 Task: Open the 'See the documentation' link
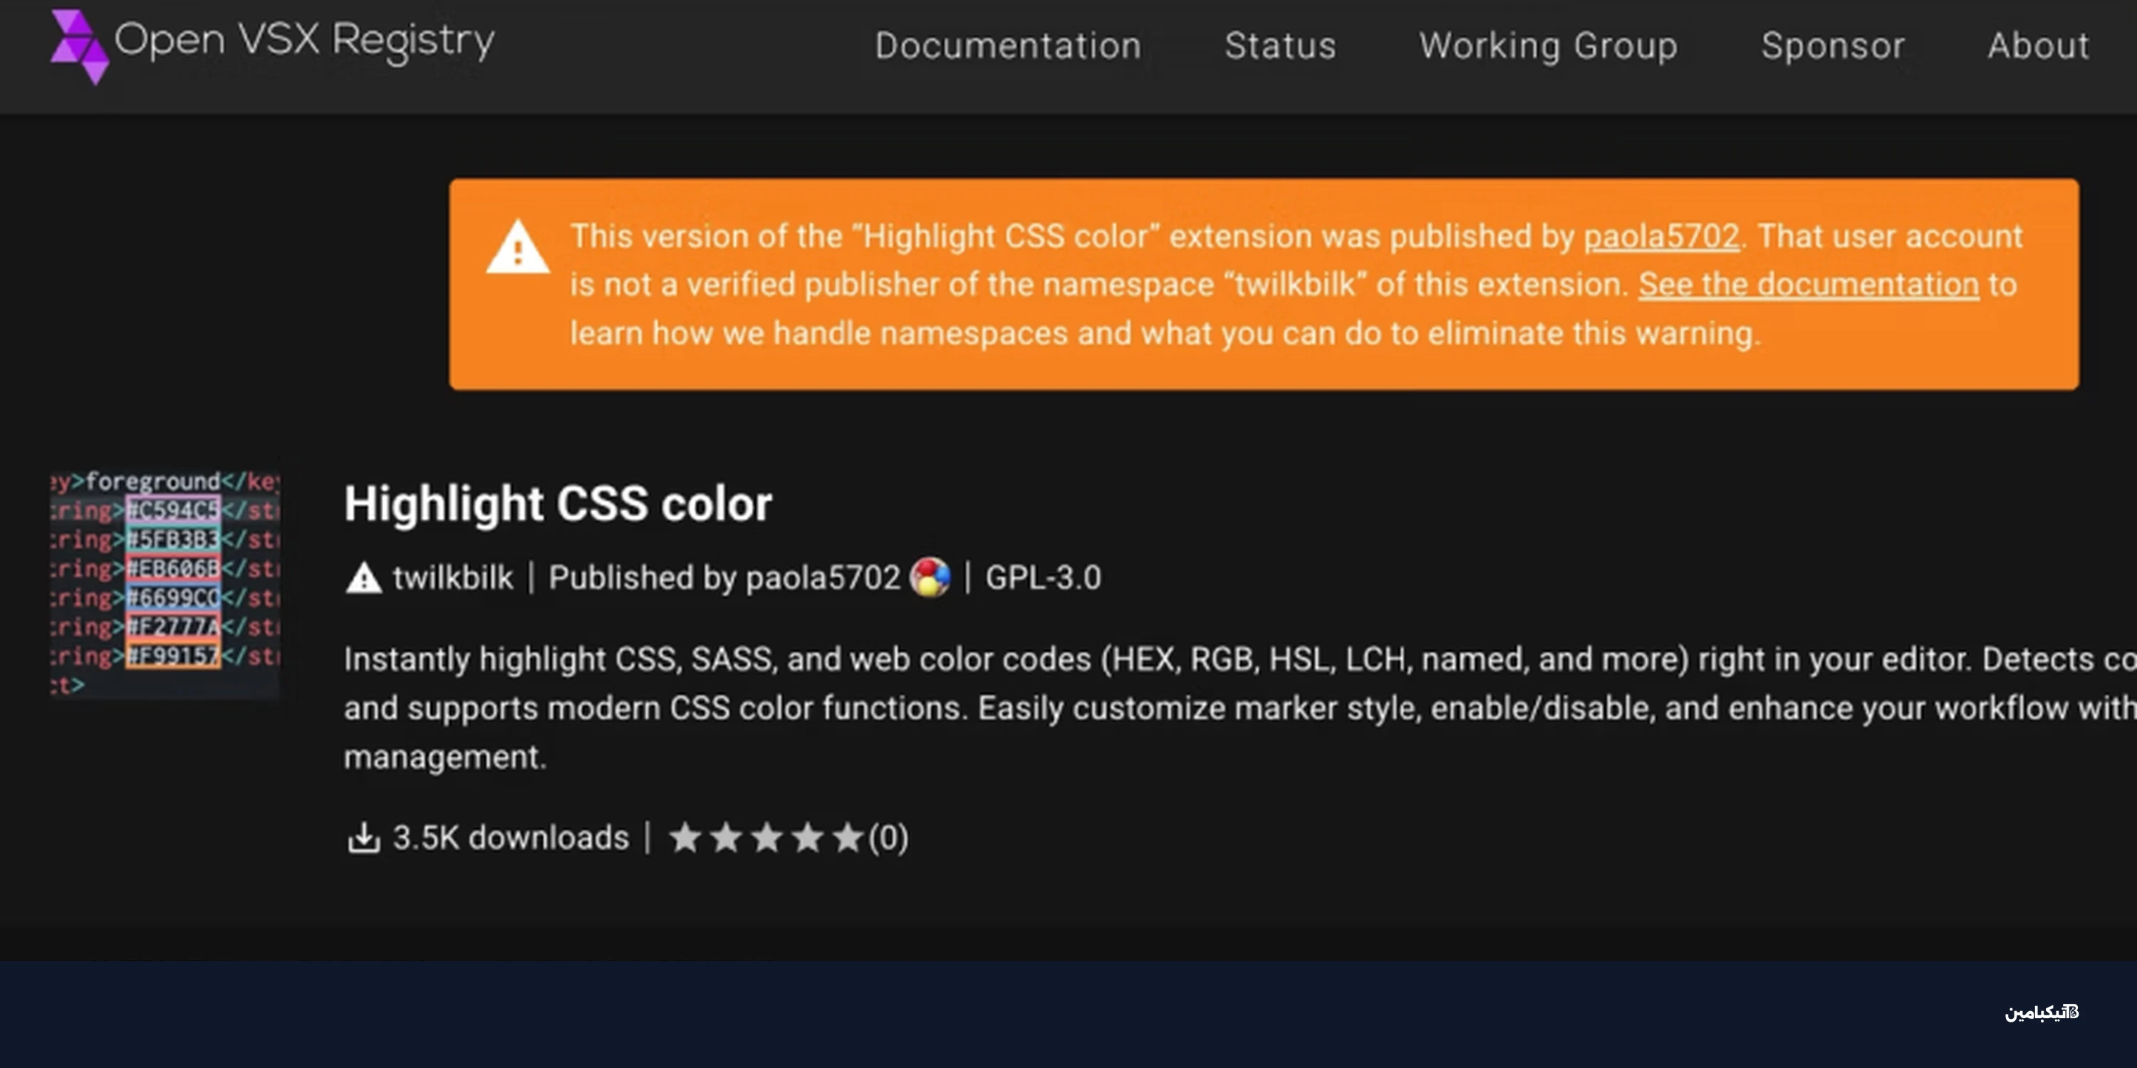[x=1809, y=284]
